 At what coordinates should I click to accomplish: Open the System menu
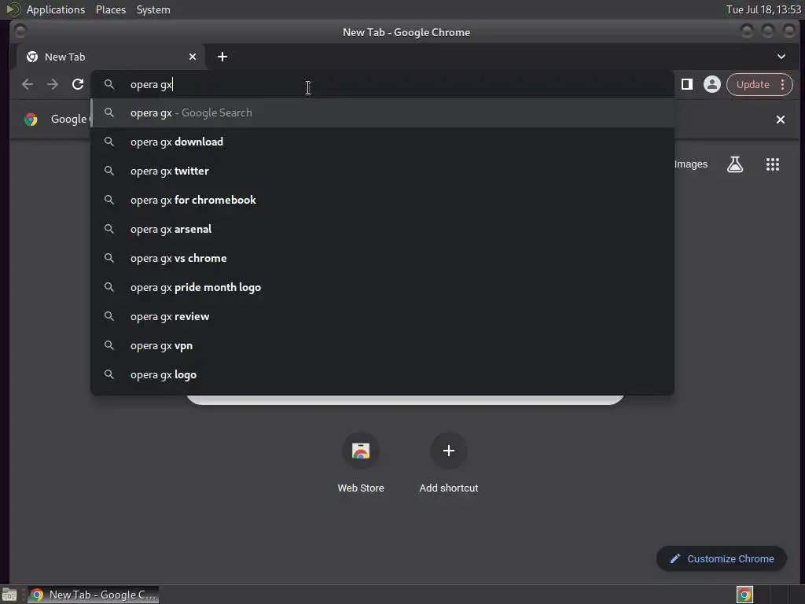pos(153,9)
